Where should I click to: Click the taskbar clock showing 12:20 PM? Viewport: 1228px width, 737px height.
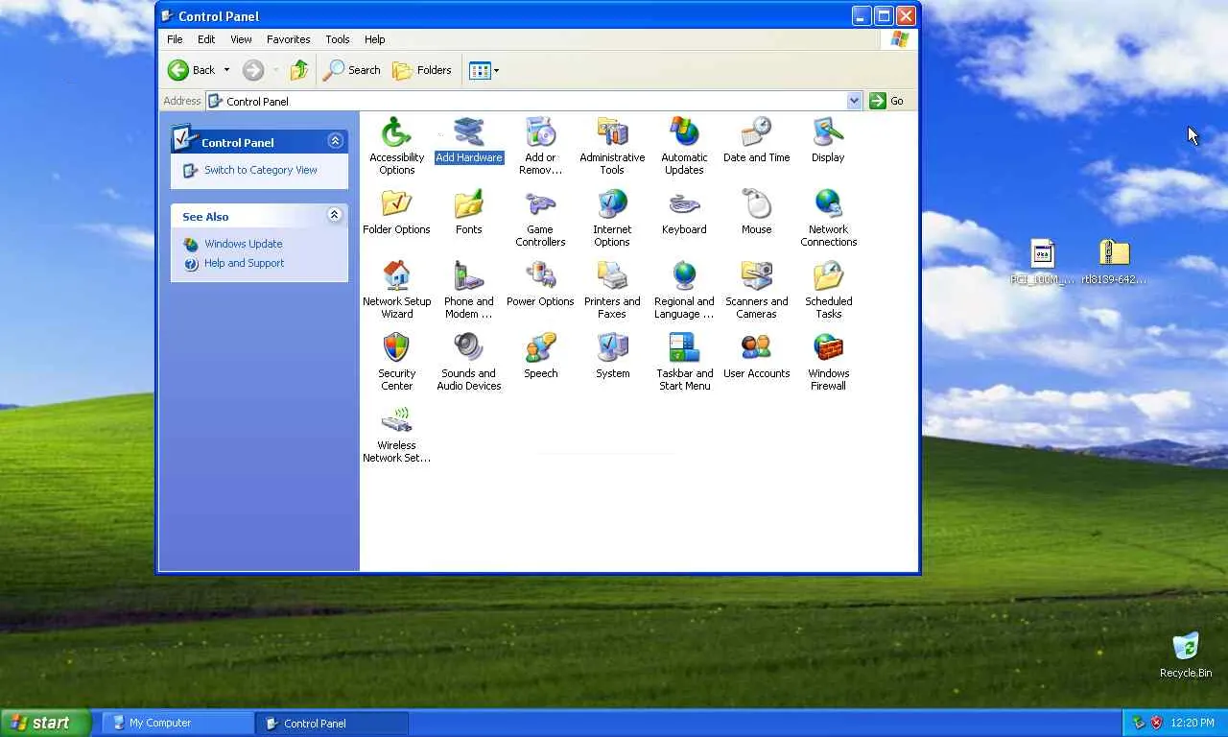[1193, 723]
